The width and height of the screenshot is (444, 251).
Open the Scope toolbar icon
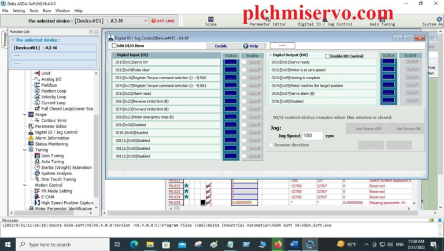click(210, 19)
